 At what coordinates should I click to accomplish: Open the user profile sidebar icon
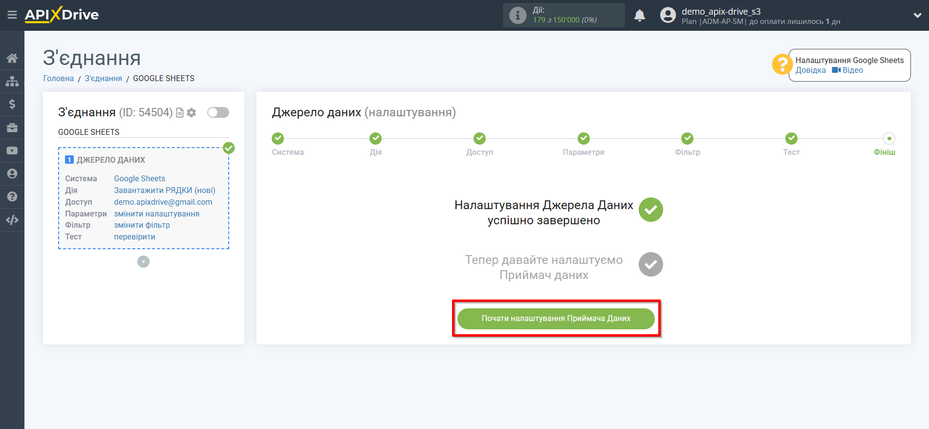tap(12, 173)
